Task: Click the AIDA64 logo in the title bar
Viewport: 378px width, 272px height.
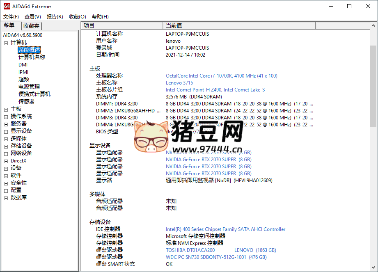Action: click(7, 6)
